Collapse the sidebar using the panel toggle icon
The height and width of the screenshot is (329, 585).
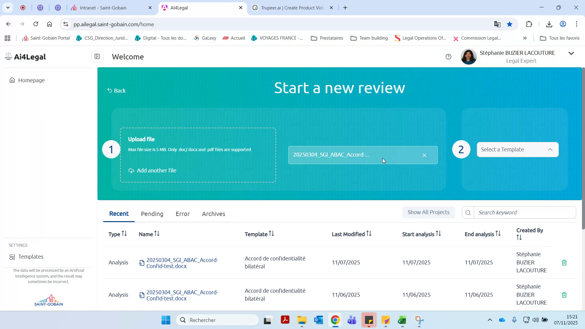[97, 56]
